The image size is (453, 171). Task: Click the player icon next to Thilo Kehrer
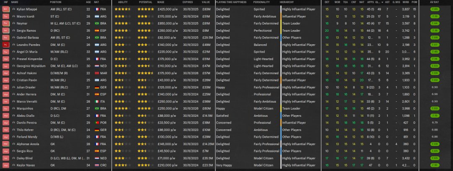point(13,130)
